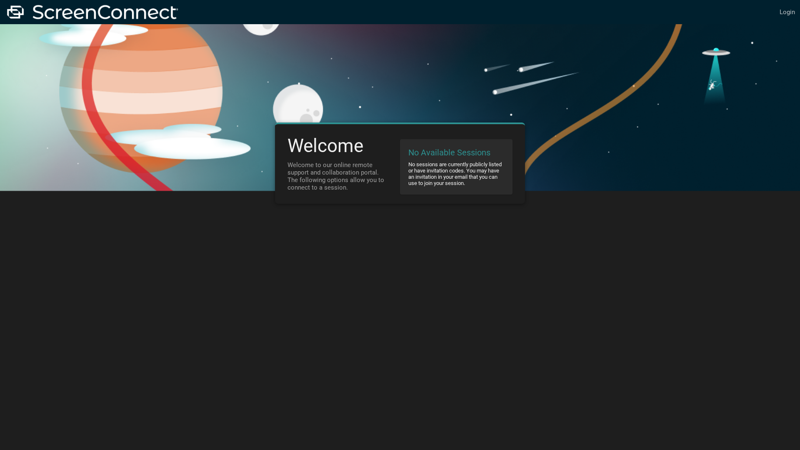
Task: Click the No Available Sessions heading
Action: [449, 152]
